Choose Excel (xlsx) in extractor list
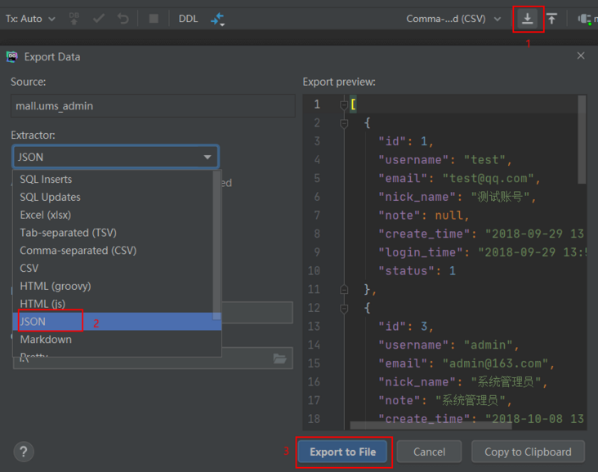Image resolution: width=598 pixels, height=472 pixels. tap(45, 215)
